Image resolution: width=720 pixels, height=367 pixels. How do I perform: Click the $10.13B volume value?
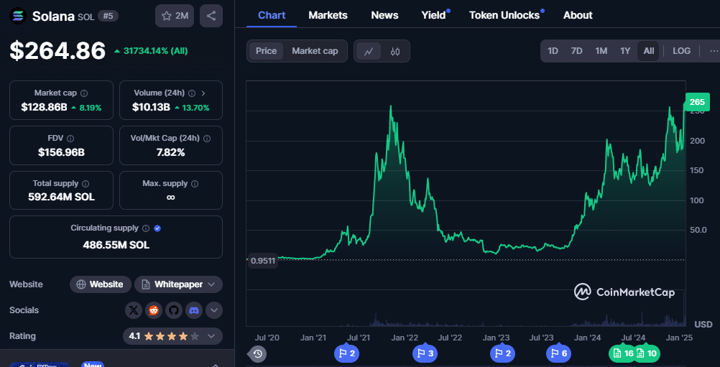(x=151, y=108)
